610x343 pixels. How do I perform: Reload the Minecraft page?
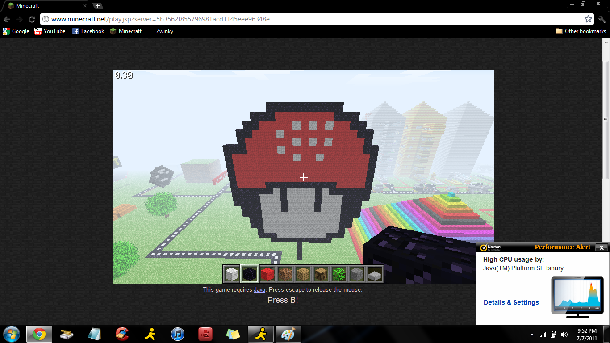coord(32,19)
